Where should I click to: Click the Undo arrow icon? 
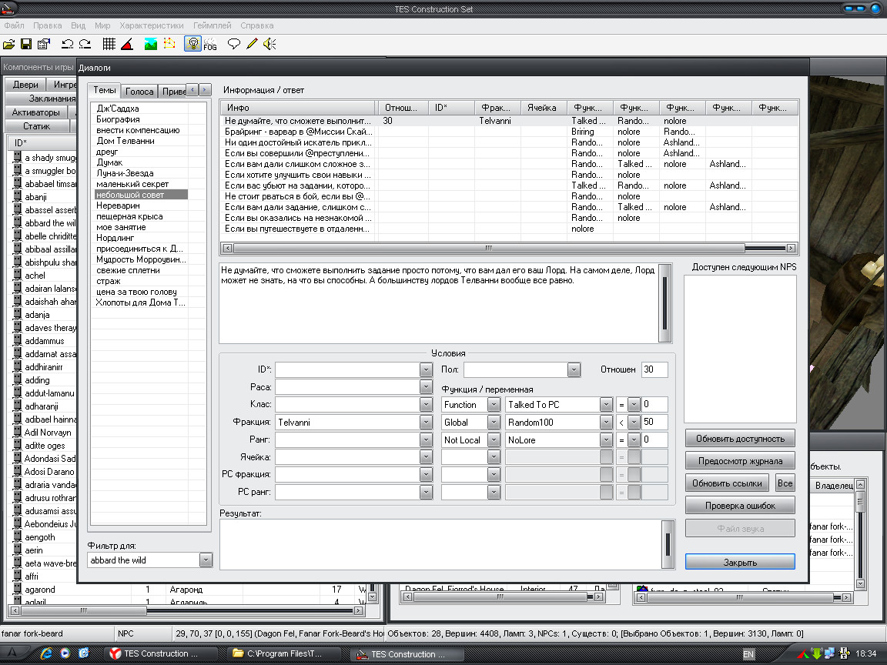tap(67, 44)
